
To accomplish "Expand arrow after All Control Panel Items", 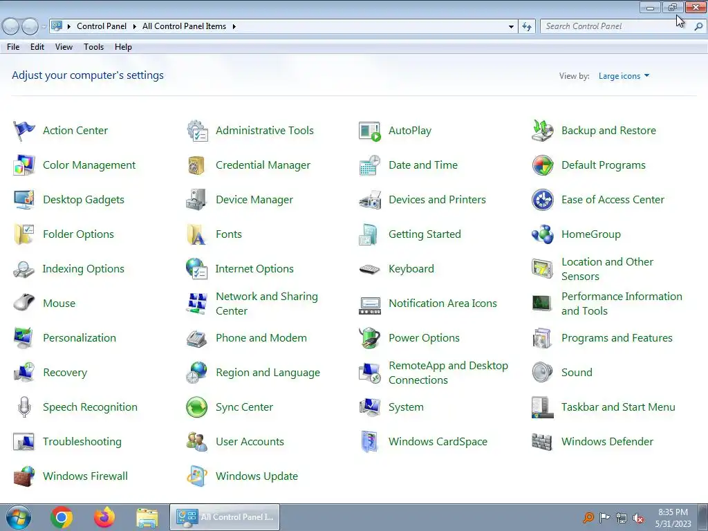I will click(x=234, y=27).
